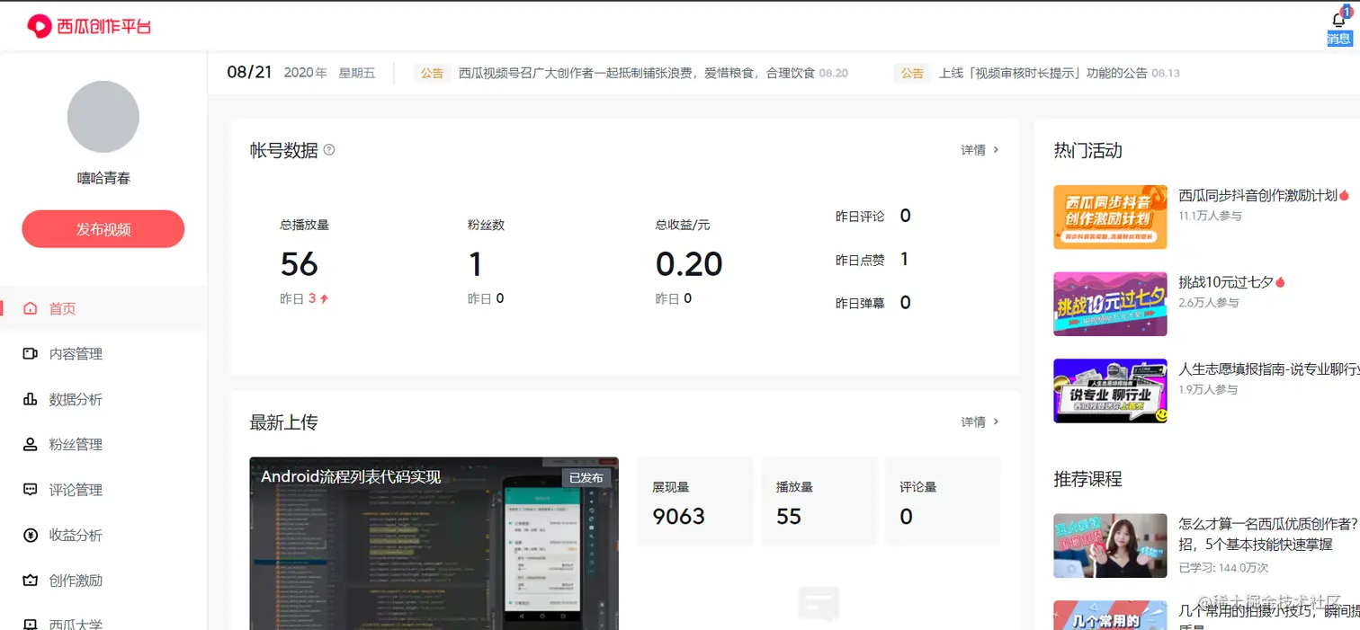Click the 播放量 55 card
The image size is (1360, 630).
click(x=819, y=501)
